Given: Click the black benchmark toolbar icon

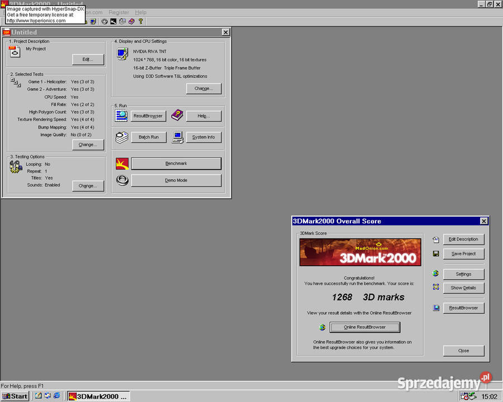Looking at the screenshot, I should tap(113, 21).
